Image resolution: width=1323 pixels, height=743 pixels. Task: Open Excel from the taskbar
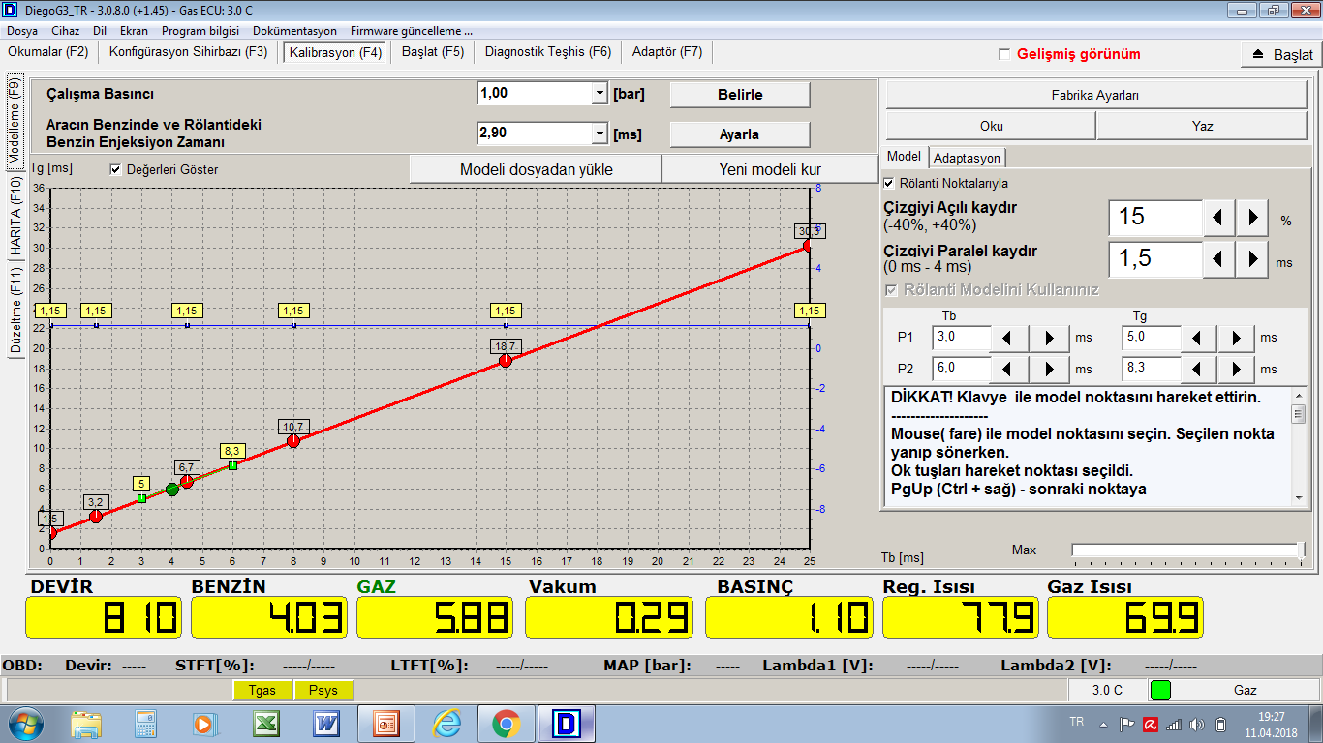pyautogui.click(x=266, y=724)
